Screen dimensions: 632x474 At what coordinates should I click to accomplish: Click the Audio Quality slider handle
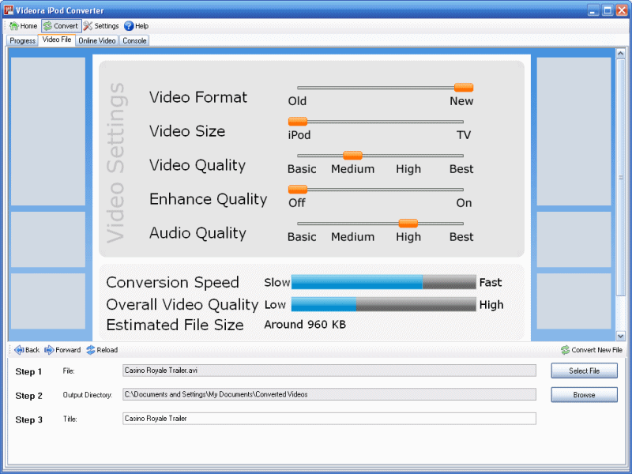coord(408,223)
